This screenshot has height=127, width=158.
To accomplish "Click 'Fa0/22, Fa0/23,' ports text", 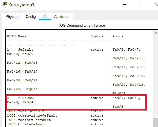I will pyautogui.click(x=129, y=85).
